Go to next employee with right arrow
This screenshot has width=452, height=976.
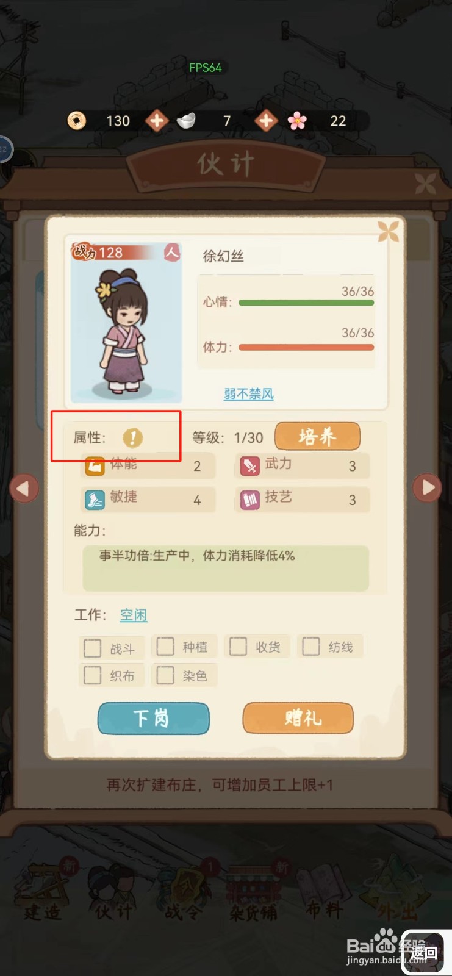(x=427, y=488)
